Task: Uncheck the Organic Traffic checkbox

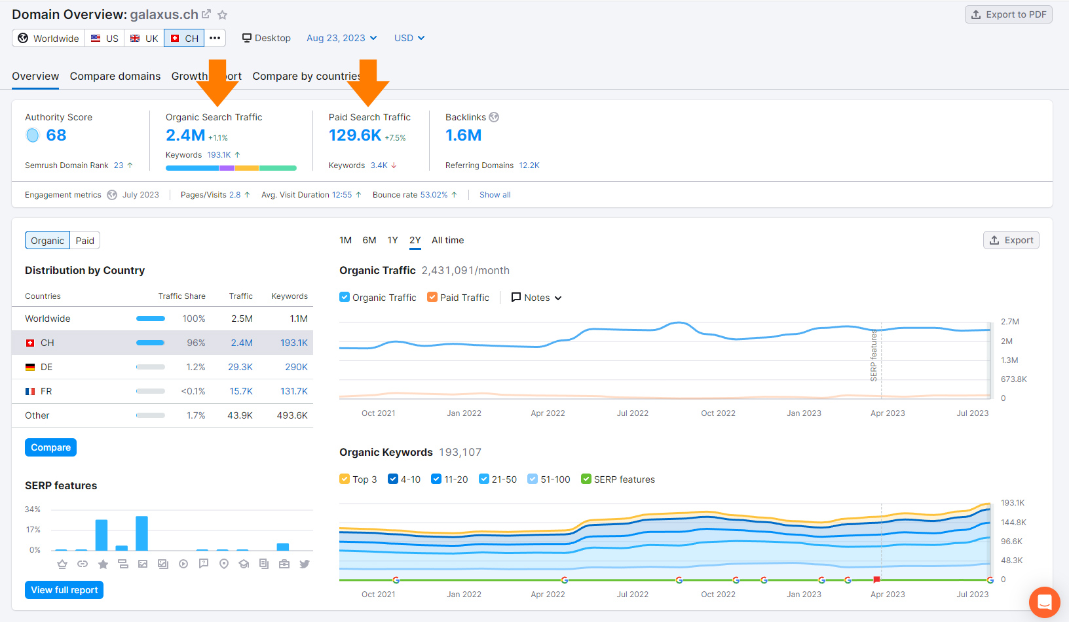Action: (x=345, y=297)
